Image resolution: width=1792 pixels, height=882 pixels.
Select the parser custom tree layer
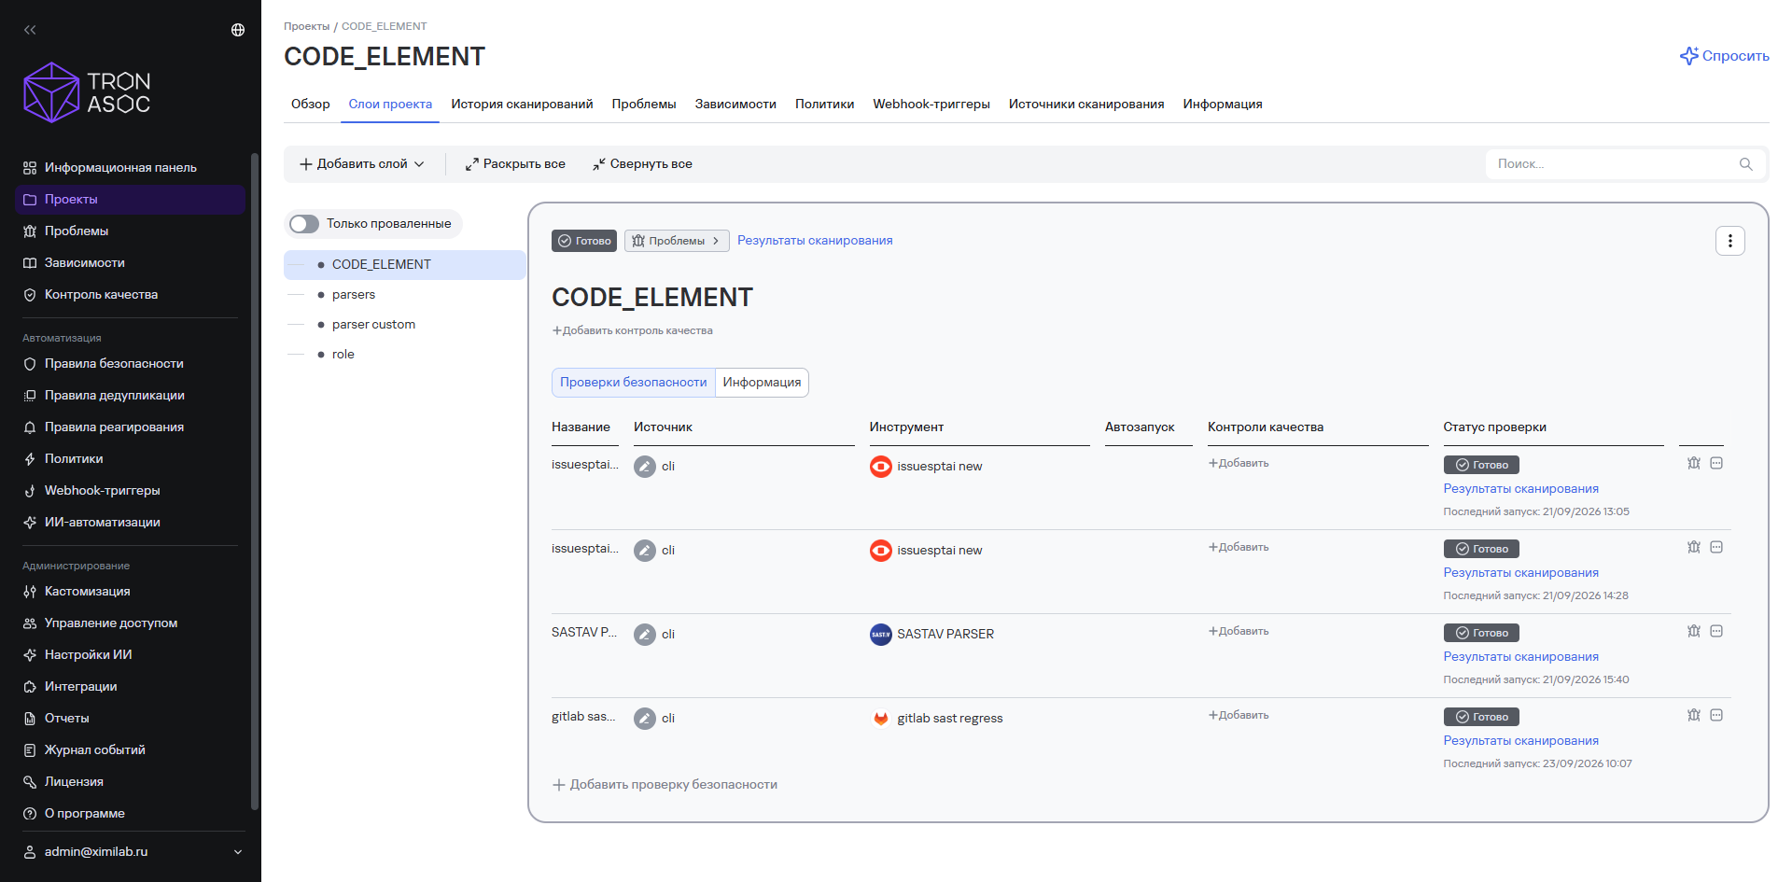pyautogui.click(x=373, y=325)
